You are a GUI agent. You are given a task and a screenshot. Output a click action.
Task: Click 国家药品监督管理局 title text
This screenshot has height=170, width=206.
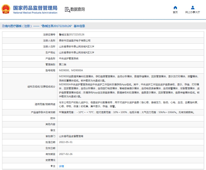(x=35, y=8)
